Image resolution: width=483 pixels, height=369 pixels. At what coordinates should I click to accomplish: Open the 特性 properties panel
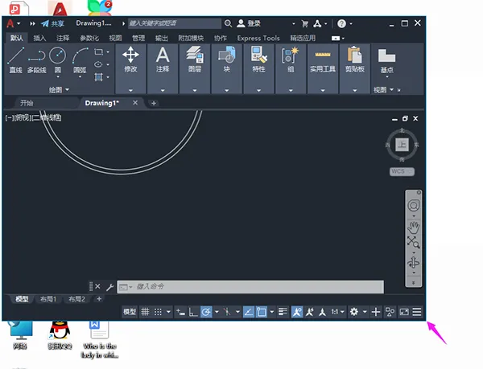click(x=258, y=68)
